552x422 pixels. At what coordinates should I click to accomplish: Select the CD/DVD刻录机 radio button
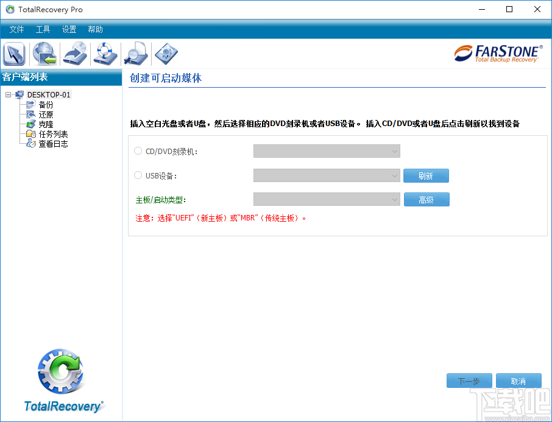click(x=138, y=150)
